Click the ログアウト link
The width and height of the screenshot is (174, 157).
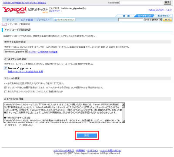(55, 11)
